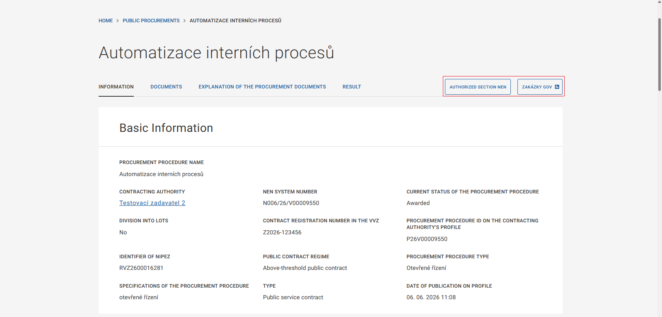Click the breadcrumb chevron after HOME
Screen dimensions: 662x317
[118, 21]
